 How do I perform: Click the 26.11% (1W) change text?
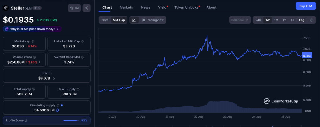pyautogui.click(x=48, y=20)
